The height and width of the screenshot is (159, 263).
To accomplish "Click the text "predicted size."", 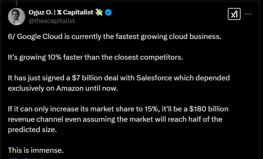I will coord(32,130).
